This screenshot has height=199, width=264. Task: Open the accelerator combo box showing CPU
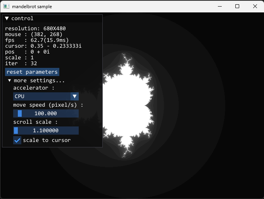42,96
